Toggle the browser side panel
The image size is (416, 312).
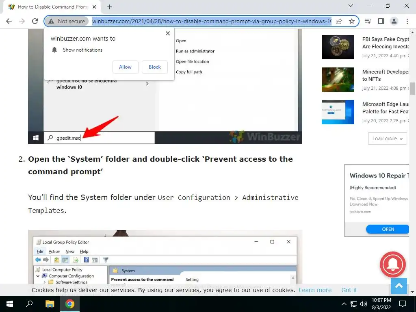pos(381,21)
